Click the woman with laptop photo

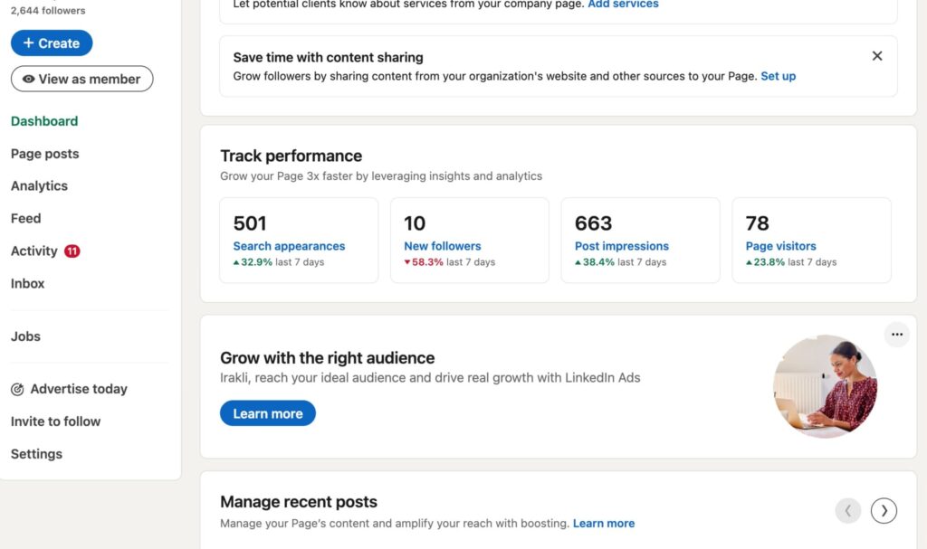(826, 386)
